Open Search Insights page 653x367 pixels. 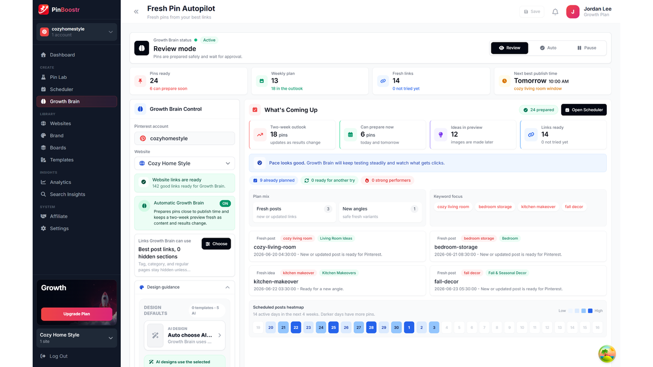click(x=77, y=194)
